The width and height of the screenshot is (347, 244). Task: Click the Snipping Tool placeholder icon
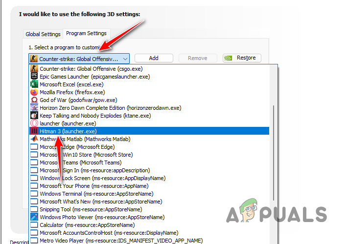pyautogui.click(x=34, y=209)
